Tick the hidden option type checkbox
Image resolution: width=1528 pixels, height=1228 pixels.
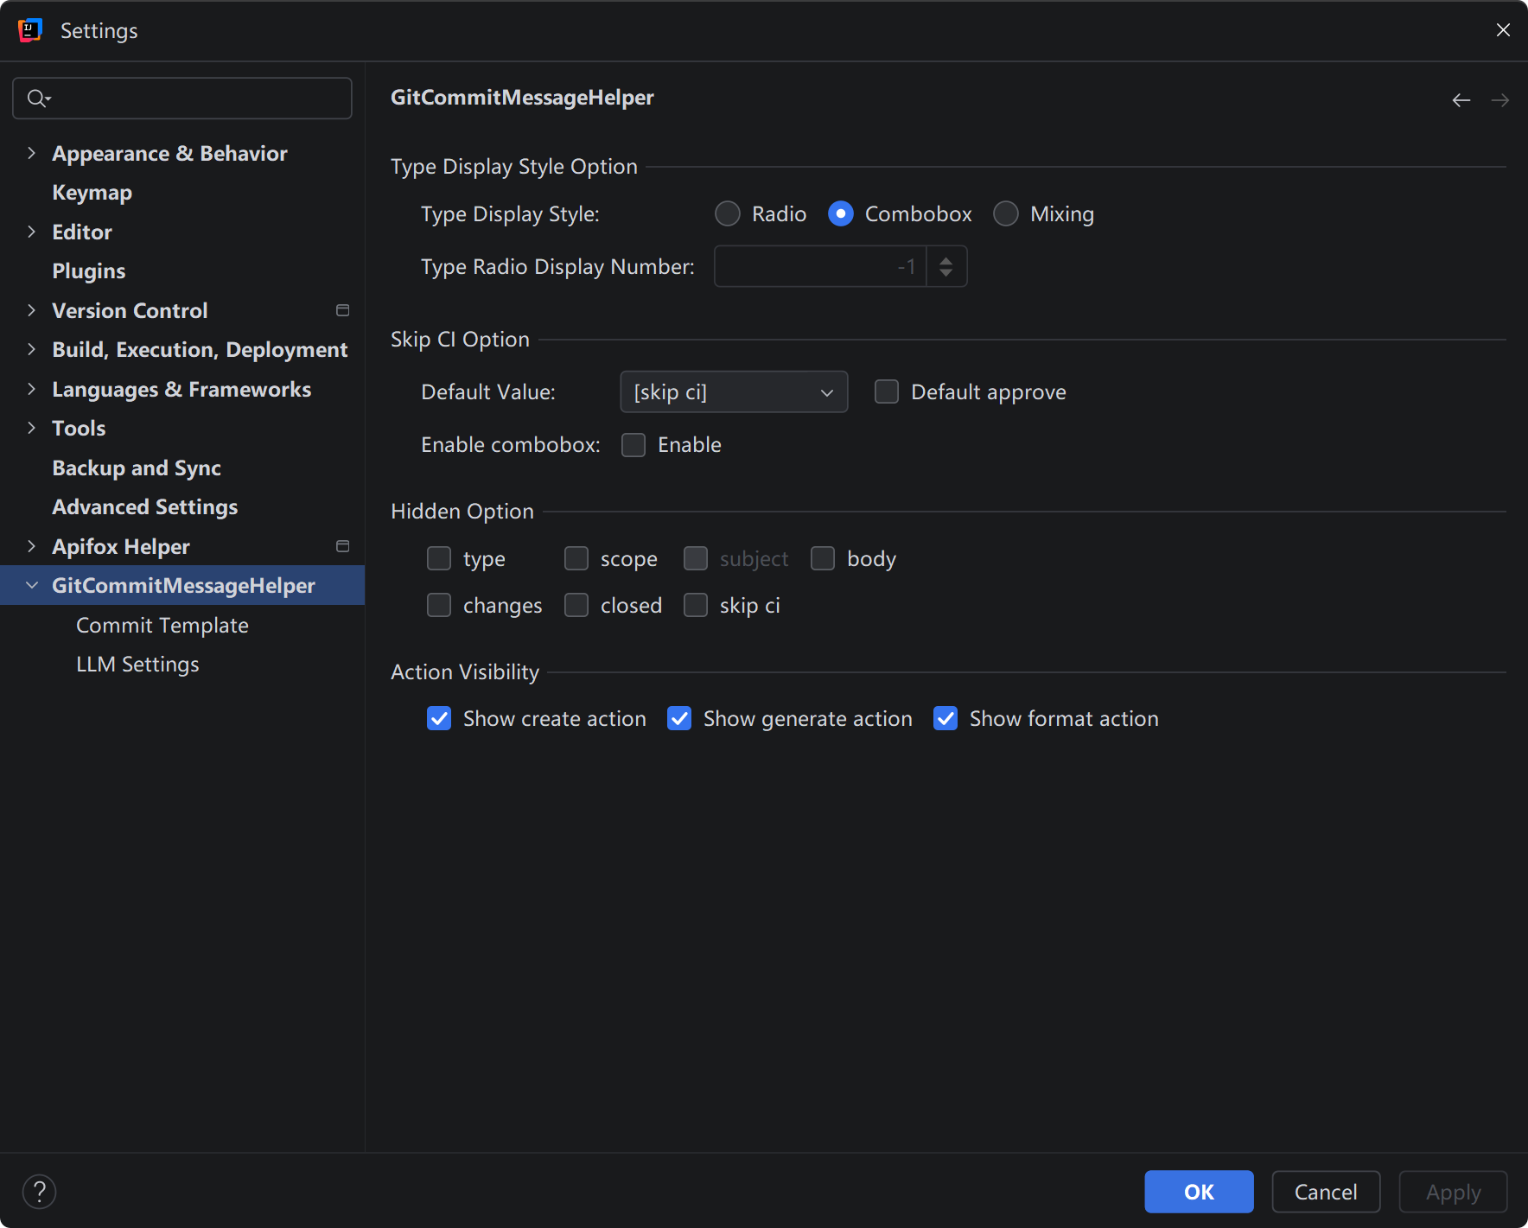coord(439,558)
